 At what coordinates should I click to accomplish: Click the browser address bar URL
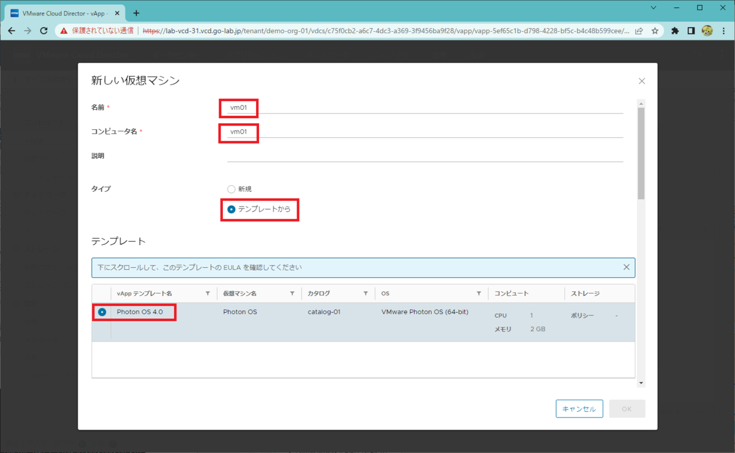[386, 31]
